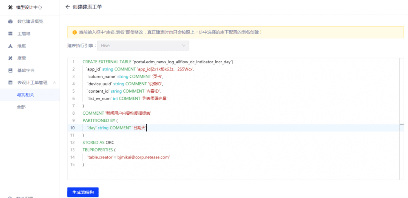Click the 模型设计中心 header title
Image resolution: width=408 pixels, height=198 pixels.
(x=29, y=8)
